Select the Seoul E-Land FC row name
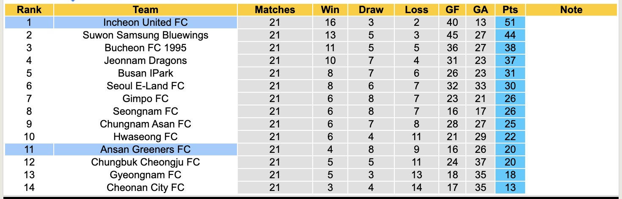Image resolution: width=622 pixels, height=199 pixels. click(x=145, y=86)
